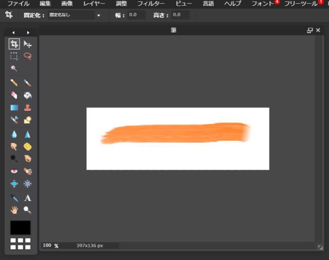Select the Color Picker eyedropper tool
Screen dimensions: 329x260
(14, 198)
